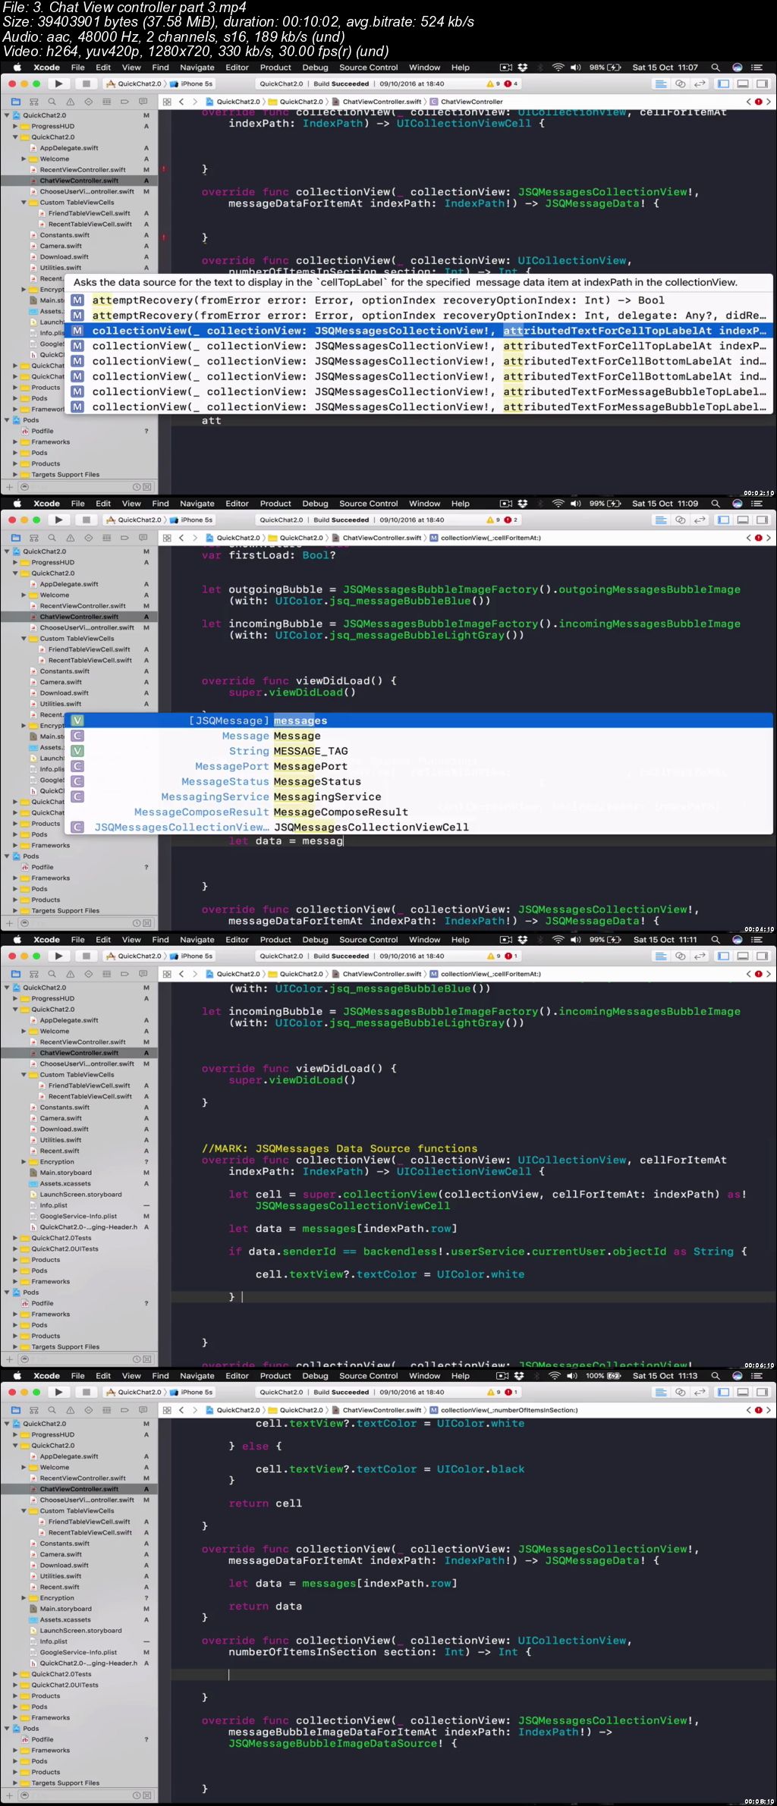Expand Targets Support Files in the 11:09 frame

point(15,910)
